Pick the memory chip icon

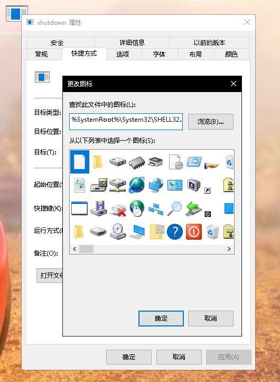(137, 162)
